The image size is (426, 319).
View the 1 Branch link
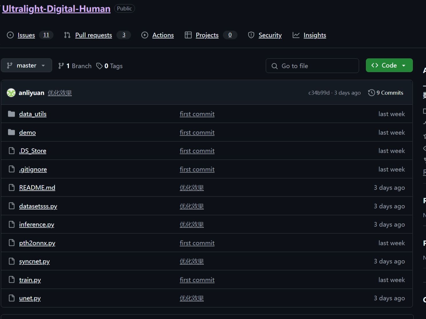coord(75,66)
